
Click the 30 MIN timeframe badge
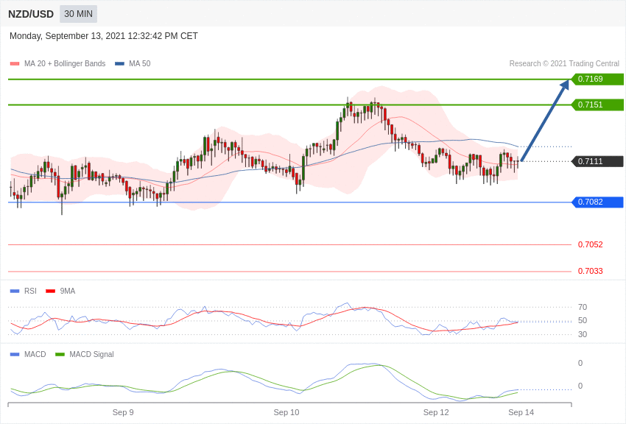pyautogui.click(x=78, y=14)
